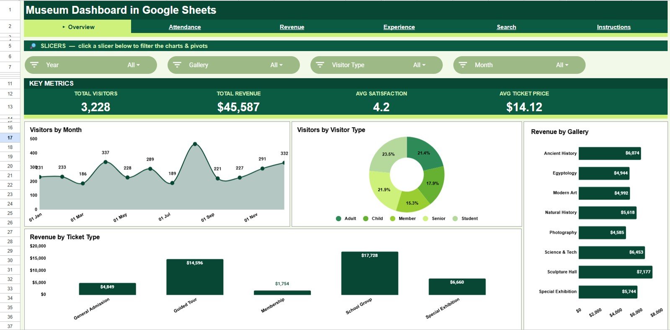Click the School Group $17,728 bar

[370, 273]
